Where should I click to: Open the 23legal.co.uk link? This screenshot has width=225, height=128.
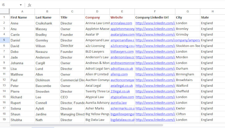(x=120, y=91)
